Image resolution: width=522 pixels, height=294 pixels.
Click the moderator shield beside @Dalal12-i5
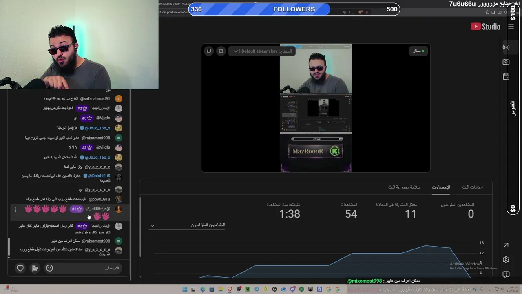coord(85,176)
